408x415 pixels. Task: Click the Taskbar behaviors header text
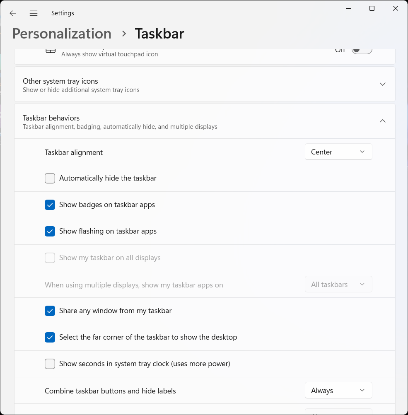tap(51, 118)
